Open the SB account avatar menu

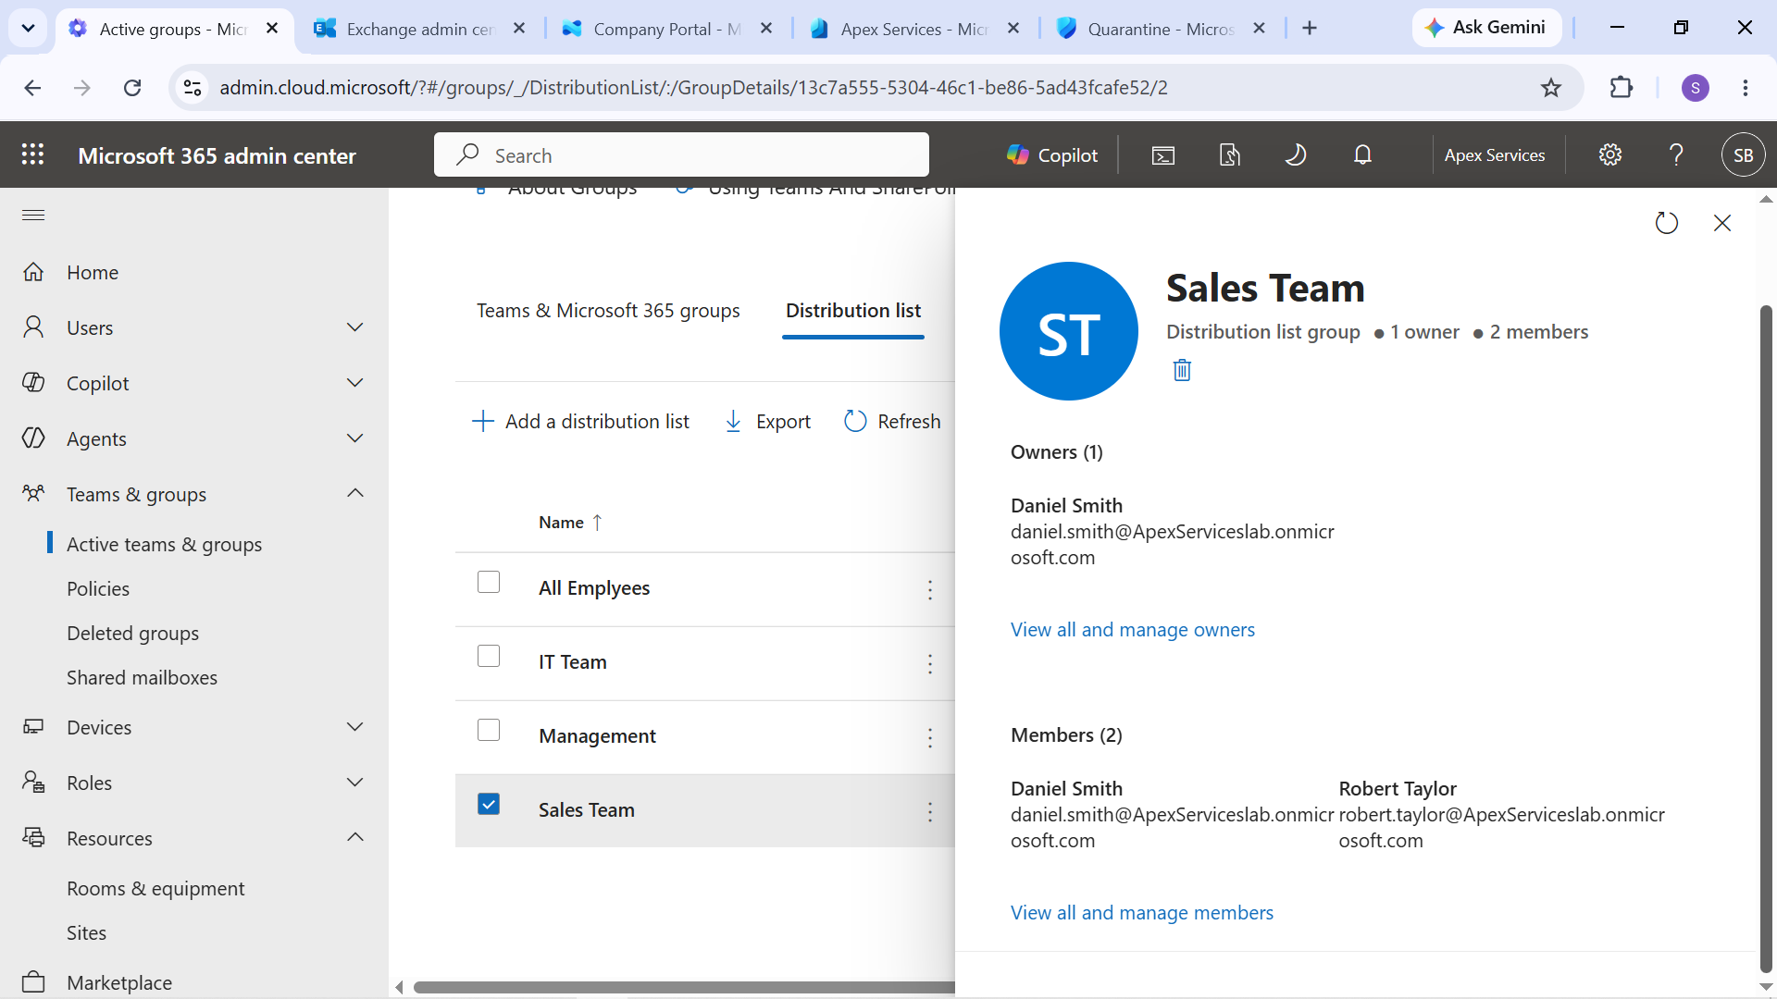pyautogui.click(x=1743, y=154)
